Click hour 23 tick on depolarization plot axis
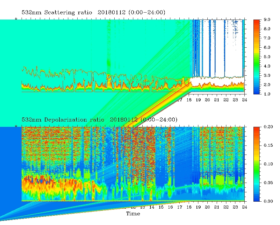The height and width of the screenshot is (225, 280). pos(235,207)
